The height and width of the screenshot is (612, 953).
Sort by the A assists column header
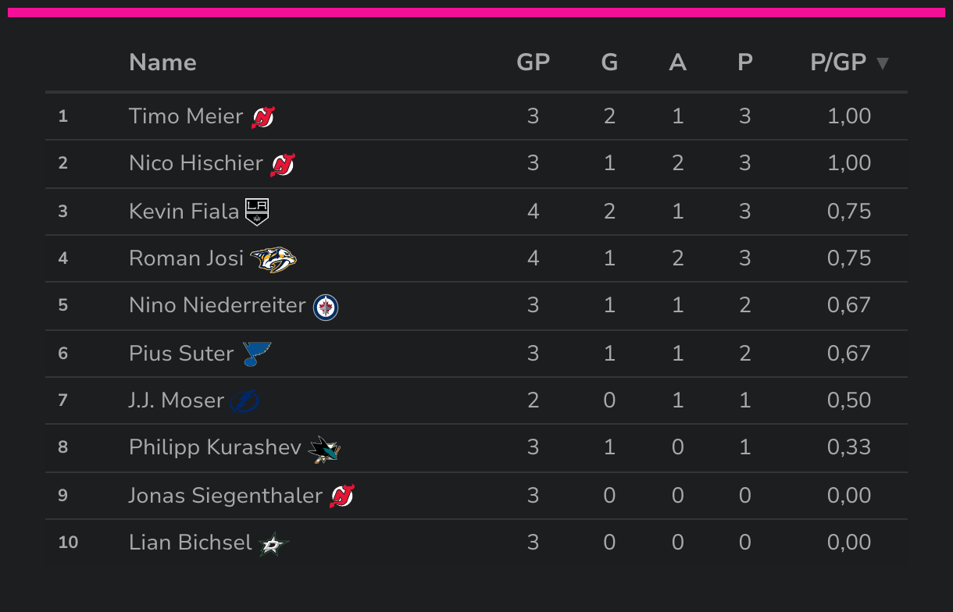click(677, 62)
